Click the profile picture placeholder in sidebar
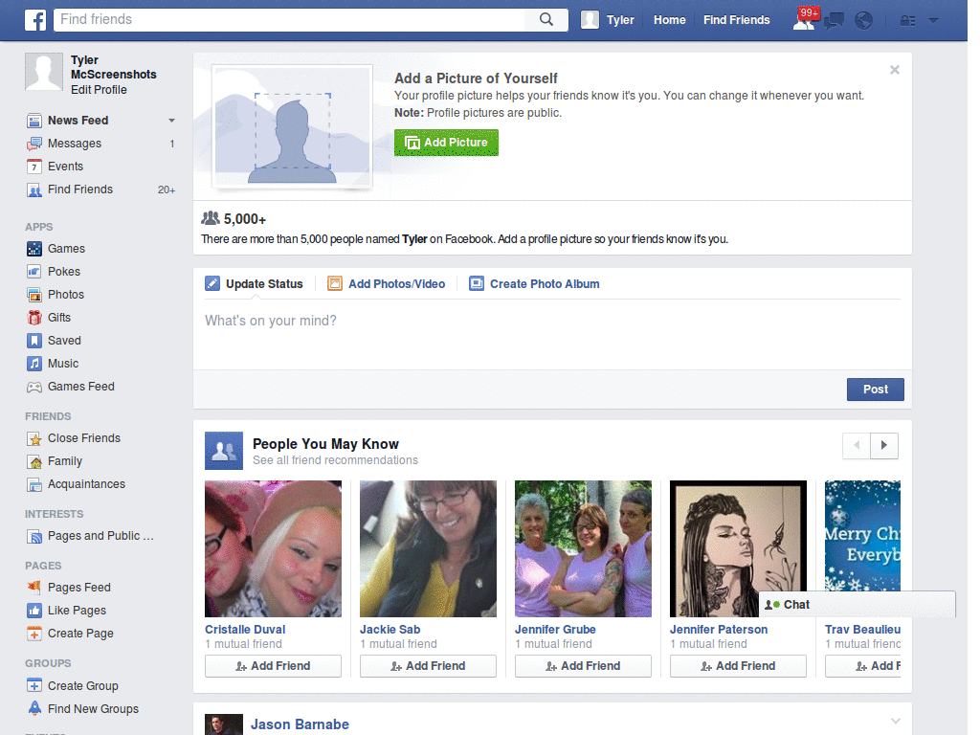This screenshot has height=735, width=980. coord(44,72)
